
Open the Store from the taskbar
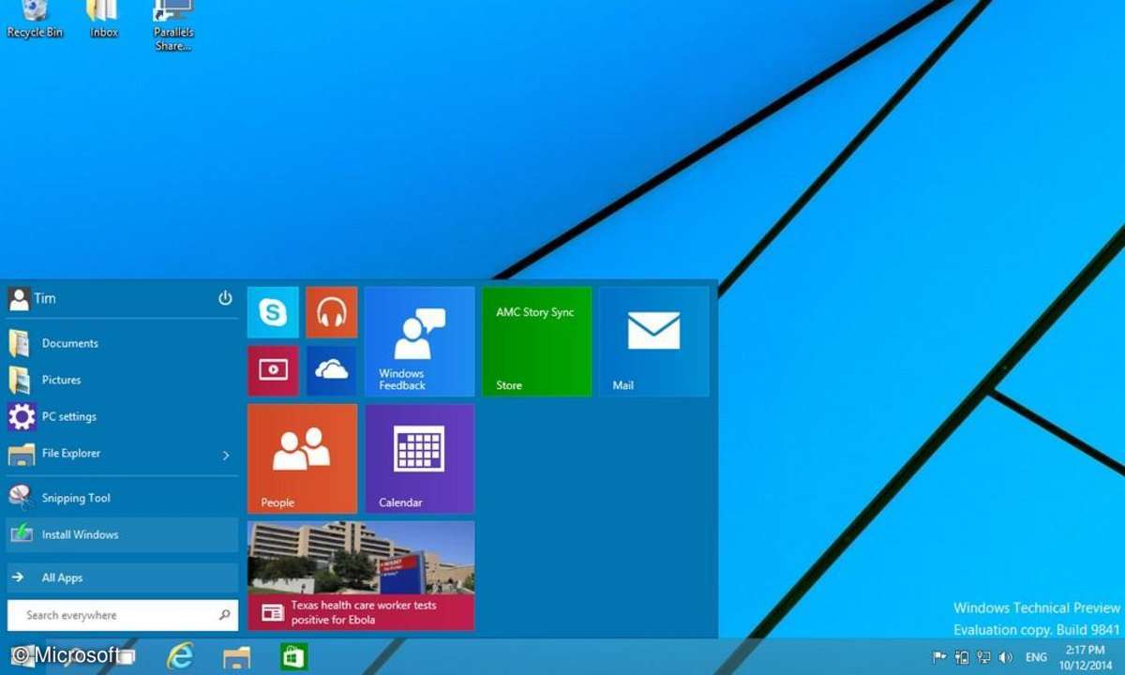coord(294,657)
